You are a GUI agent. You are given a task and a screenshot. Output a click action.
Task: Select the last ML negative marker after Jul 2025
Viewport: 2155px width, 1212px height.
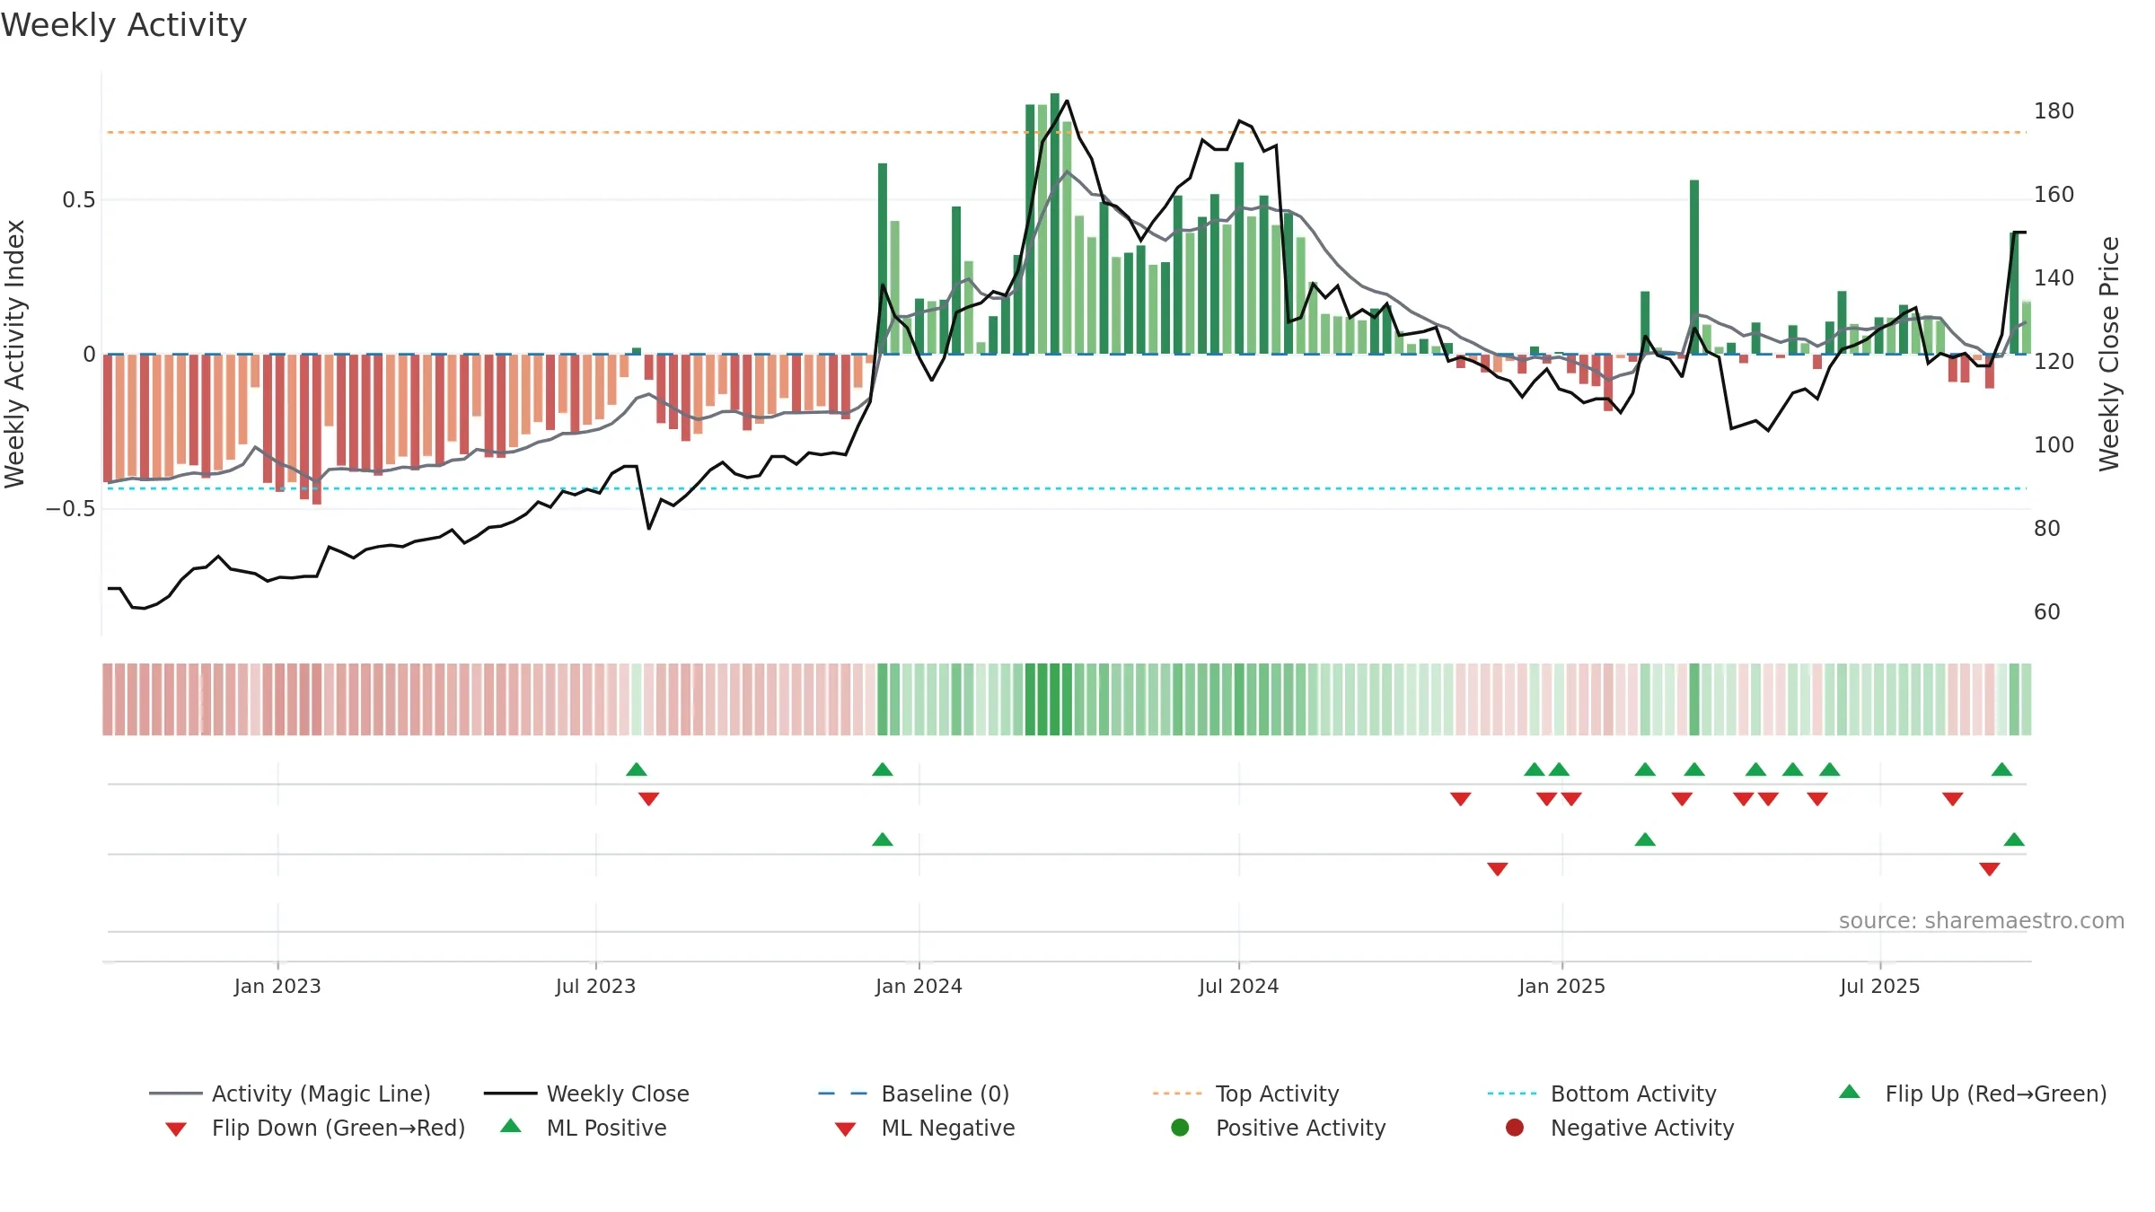1990,869
